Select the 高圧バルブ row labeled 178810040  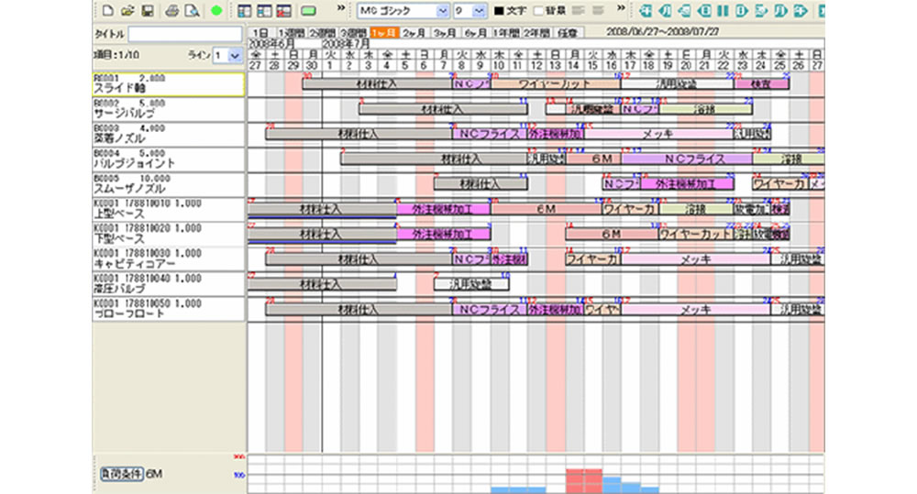(169, 285)
